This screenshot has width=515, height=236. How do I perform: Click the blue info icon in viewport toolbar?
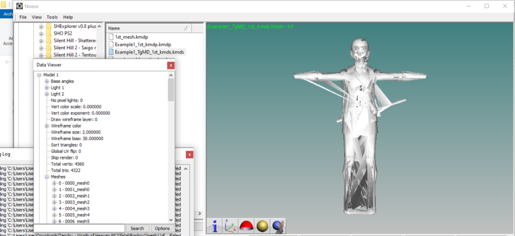tap(215, 226)
